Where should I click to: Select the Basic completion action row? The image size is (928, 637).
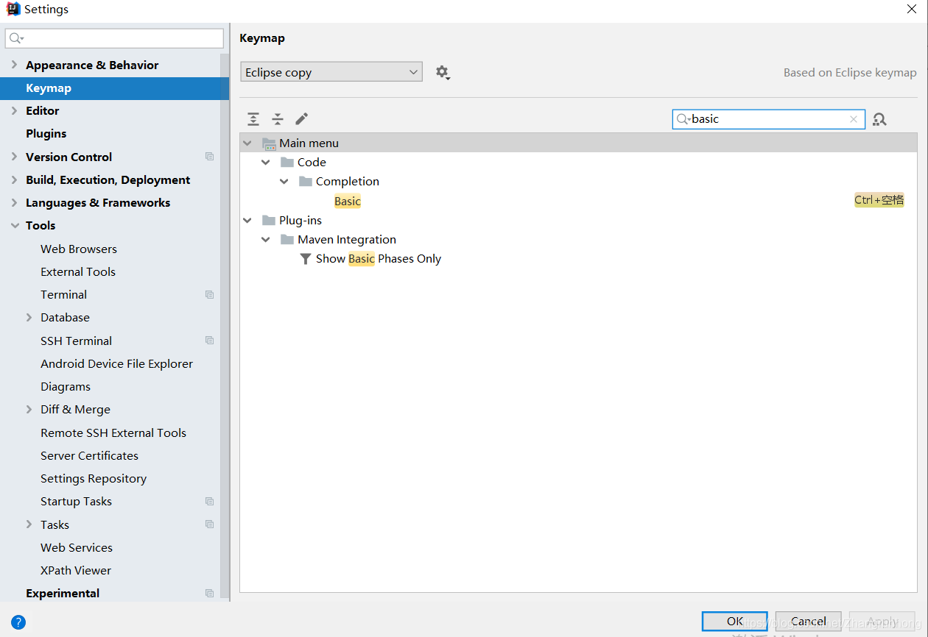click(578, 201)
